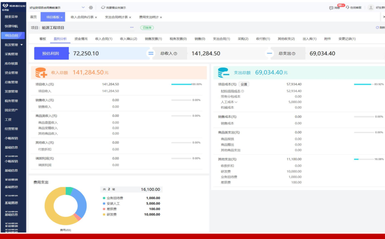Click the 我要看实例演示 link
Screen dimensions: 385x239
(113, 7)
